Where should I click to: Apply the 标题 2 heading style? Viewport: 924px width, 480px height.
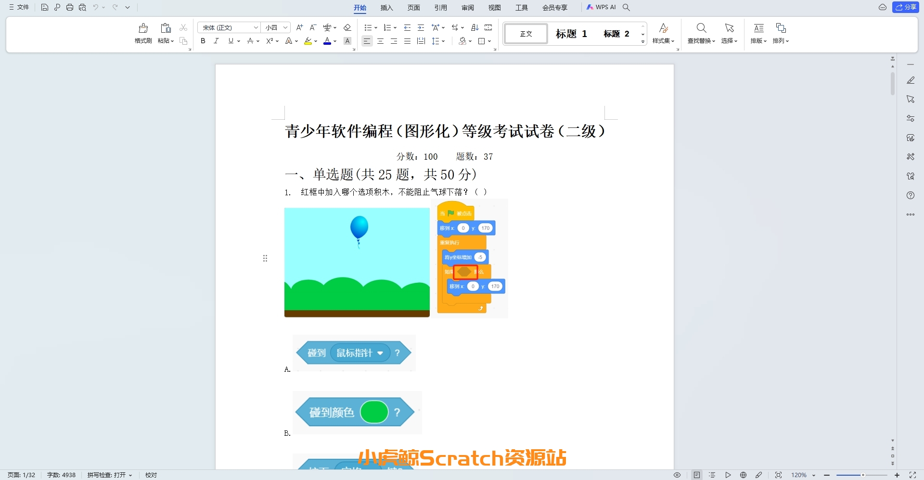tap(616, 34)
